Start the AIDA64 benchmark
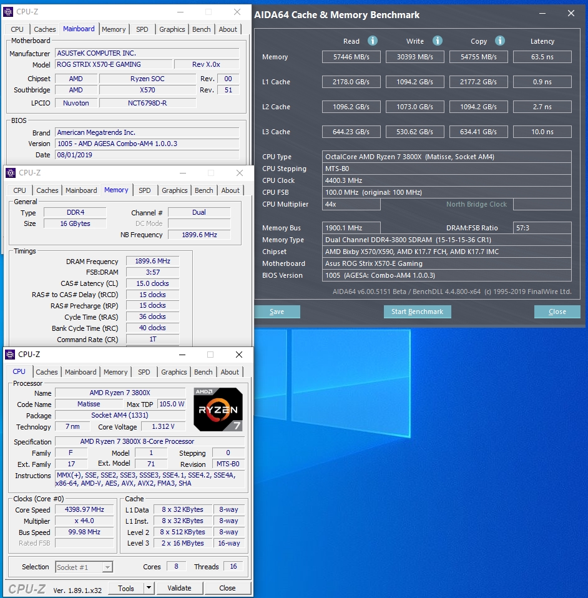This screenshot has width=588, height=598. point(418,311)
